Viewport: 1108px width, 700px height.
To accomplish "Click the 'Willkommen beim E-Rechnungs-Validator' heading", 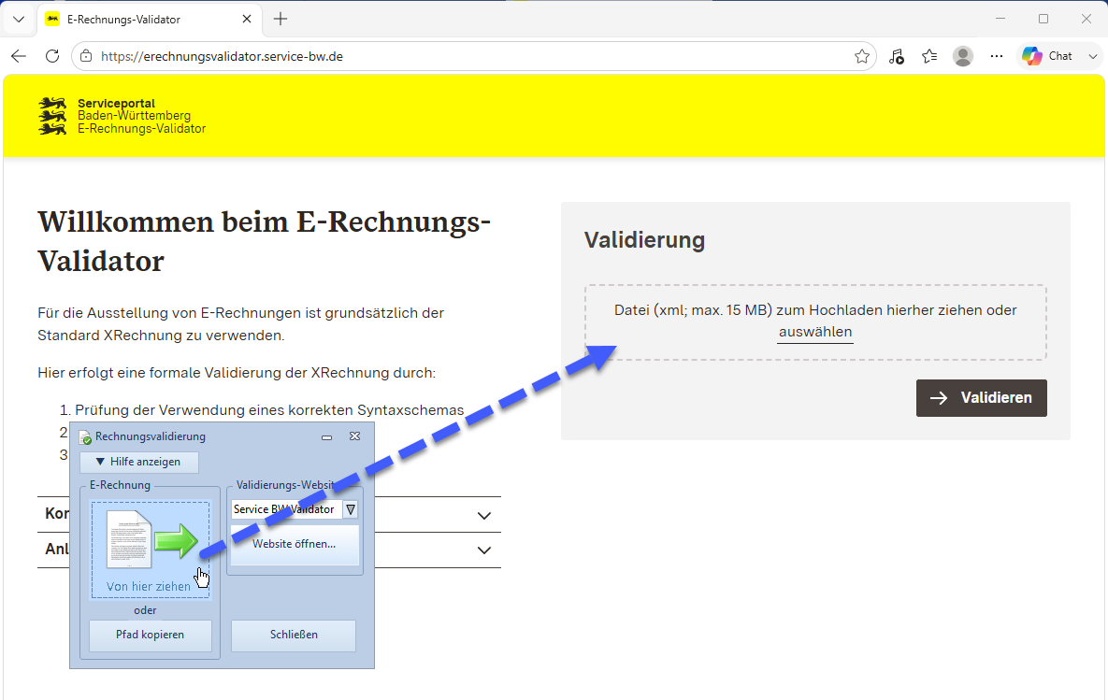I will point(265,241).
